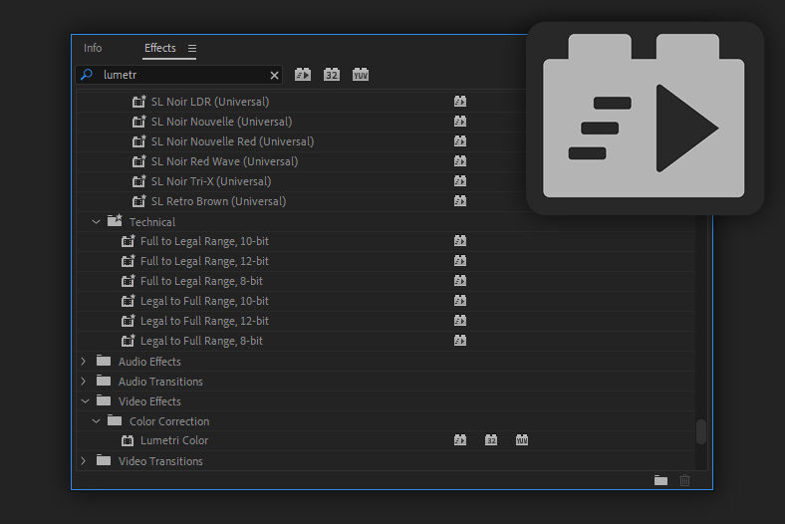Click the search field containing lumetr
This screenshot has height=524, width=785.
[179, 75]
